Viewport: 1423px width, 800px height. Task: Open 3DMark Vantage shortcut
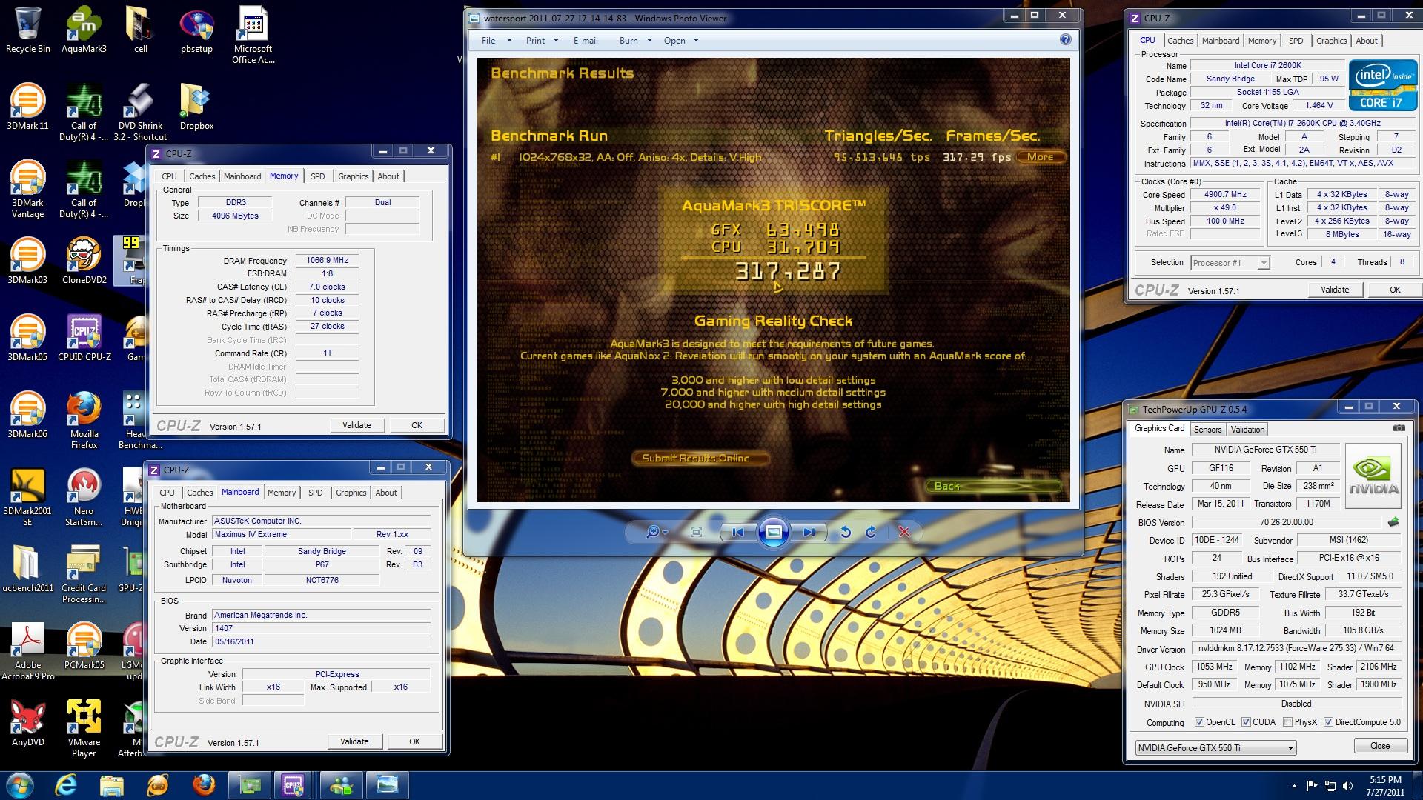pos(27,189)
